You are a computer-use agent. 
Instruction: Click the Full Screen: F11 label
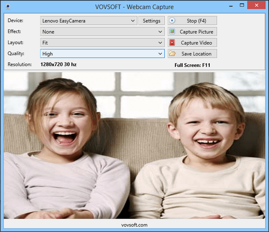click(x=192, y=65)
